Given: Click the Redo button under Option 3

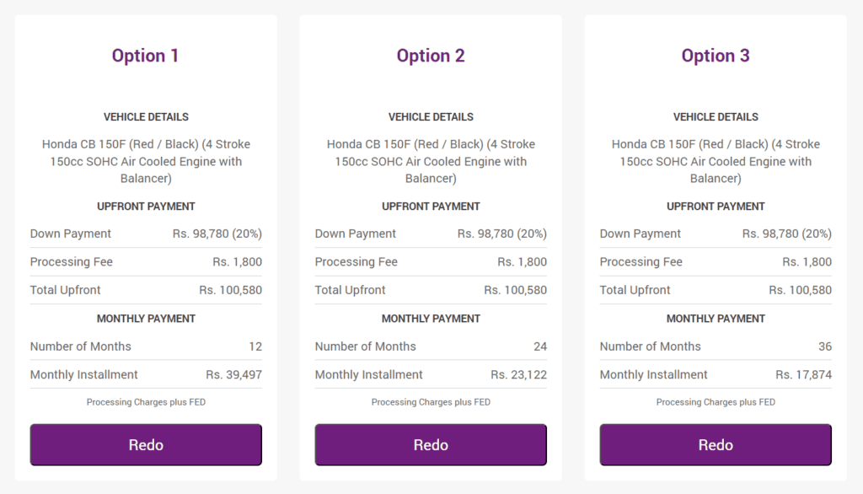Looking at the screenshot, I should (x=716, y=444).
